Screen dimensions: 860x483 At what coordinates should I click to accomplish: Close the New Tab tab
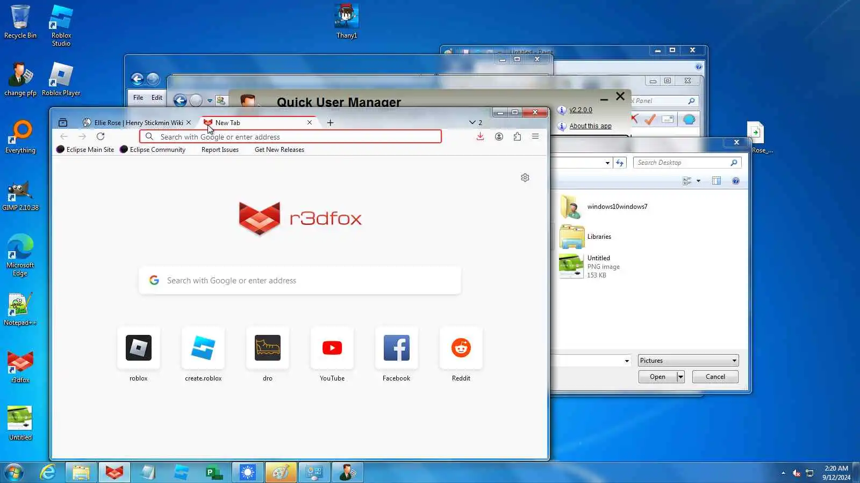(x=310, y=123)
